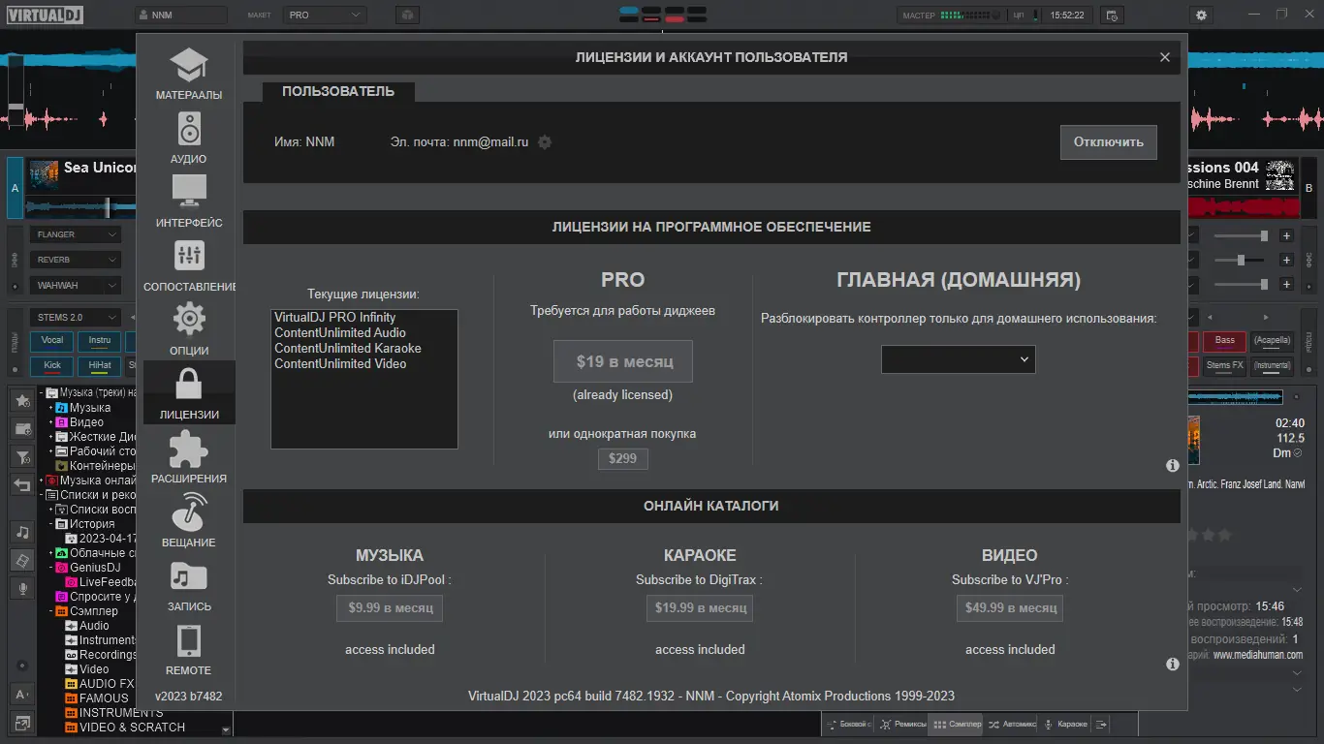Toggle the Kick stem pad
This screenshot has width=1324, height=744.
point(52,366)
